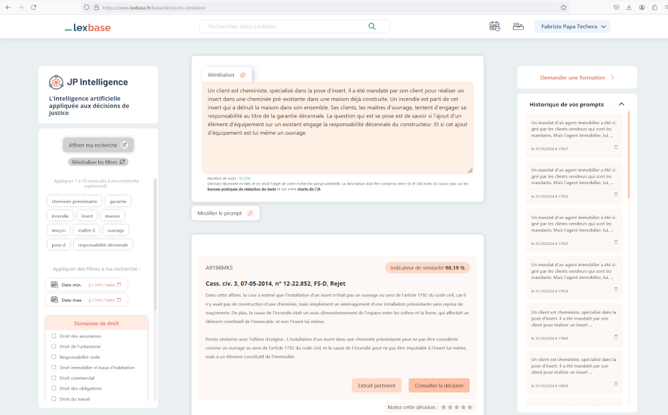The width and height of the screenshot is (668, 415).
Task: Tick the Droit des obligations checkbox
Action: pyautogui.click(x=53, y=388)
